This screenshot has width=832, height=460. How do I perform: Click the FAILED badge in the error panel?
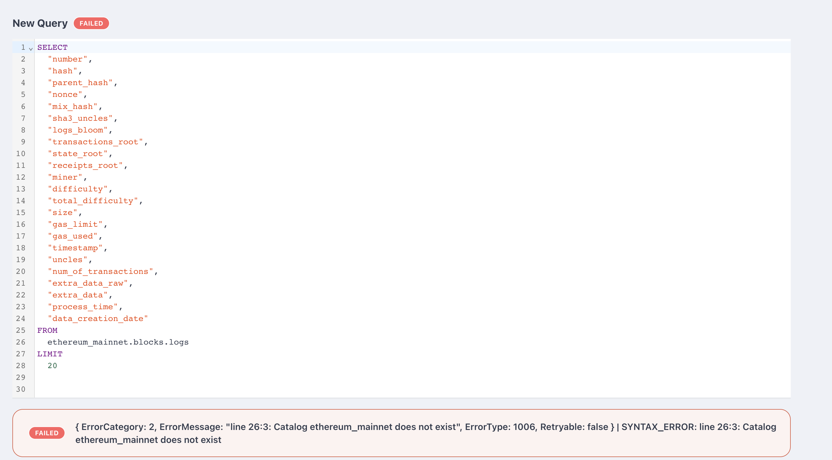coord(47,433)
